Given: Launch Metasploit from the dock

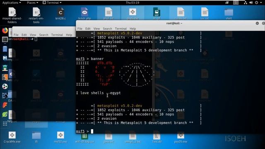Looking at the screenshot, I should tap(5, 58).
